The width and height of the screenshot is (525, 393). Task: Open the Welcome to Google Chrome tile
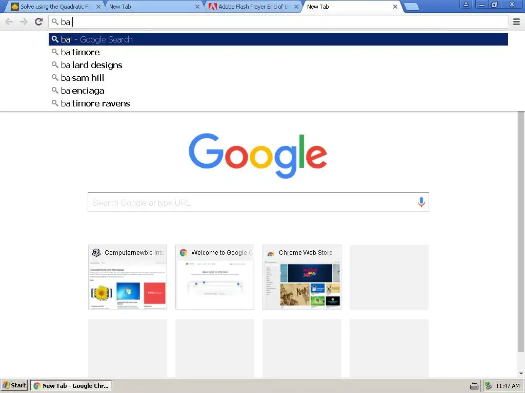click(x=215, y=277)
